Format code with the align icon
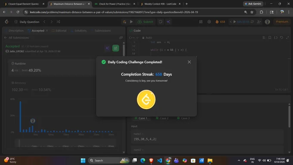 pos(264,38)
